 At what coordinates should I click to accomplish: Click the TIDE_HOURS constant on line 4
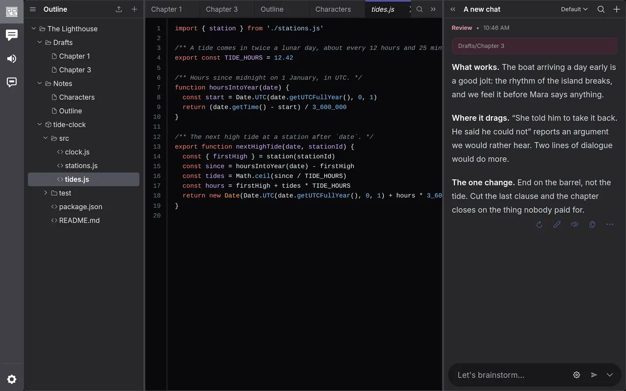(244, 58)
